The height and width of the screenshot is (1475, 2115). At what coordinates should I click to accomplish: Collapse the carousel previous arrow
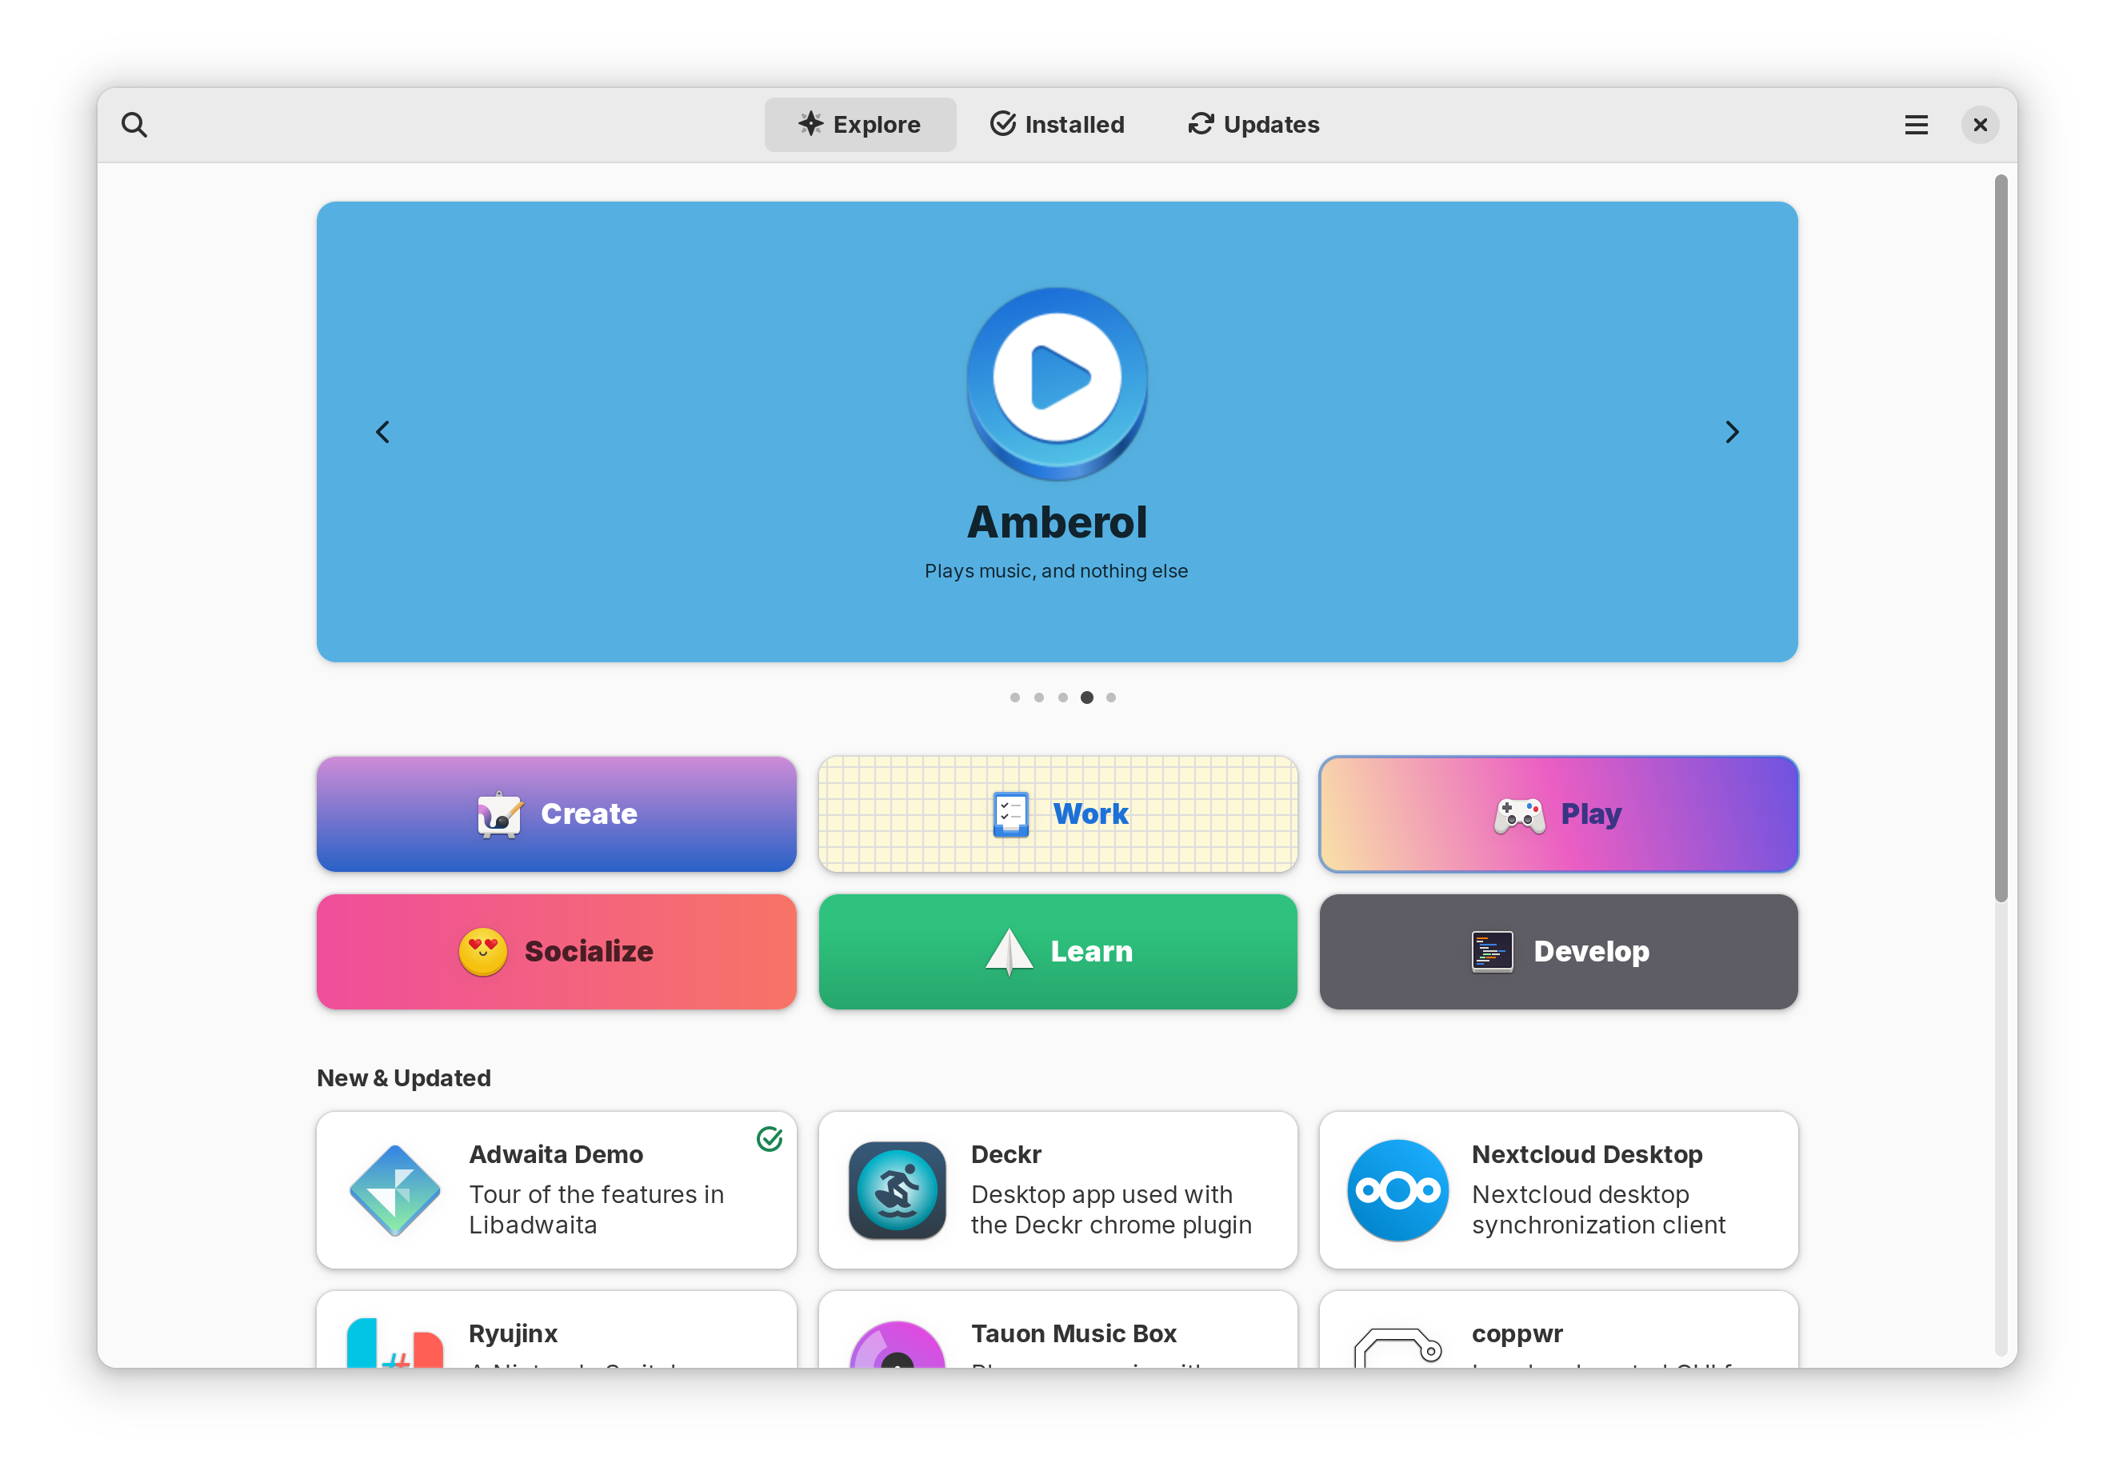coord(382,430)
